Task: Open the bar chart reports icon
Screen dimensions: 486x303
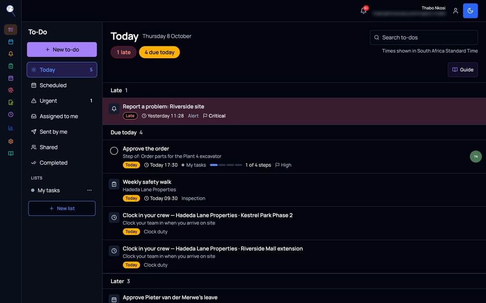Action: tap(11, 128)
